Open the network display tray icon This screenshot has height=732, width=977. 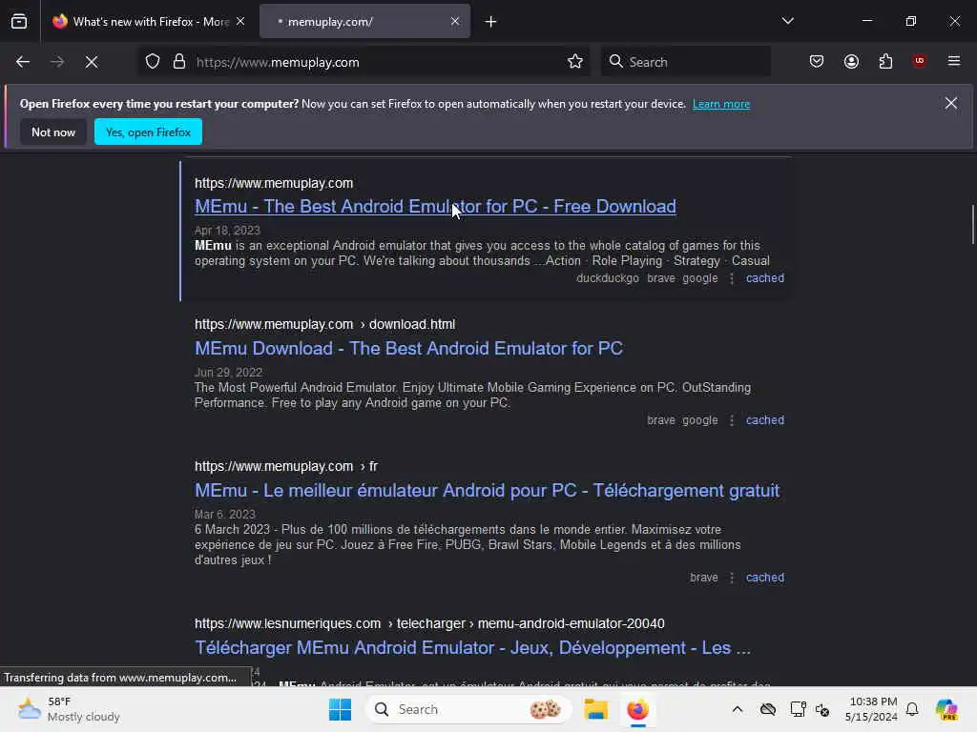pos(798,709)
